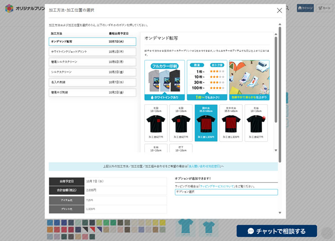Screen dimensions: 335x241
Task: Click the camping illustration banner
Action: 249,80
